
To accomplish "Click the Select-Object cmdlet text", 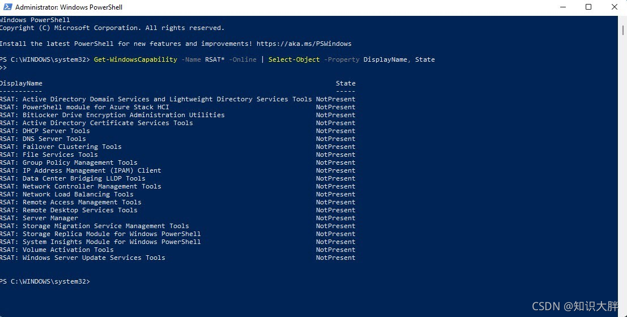I will click(x=294, y=59).
